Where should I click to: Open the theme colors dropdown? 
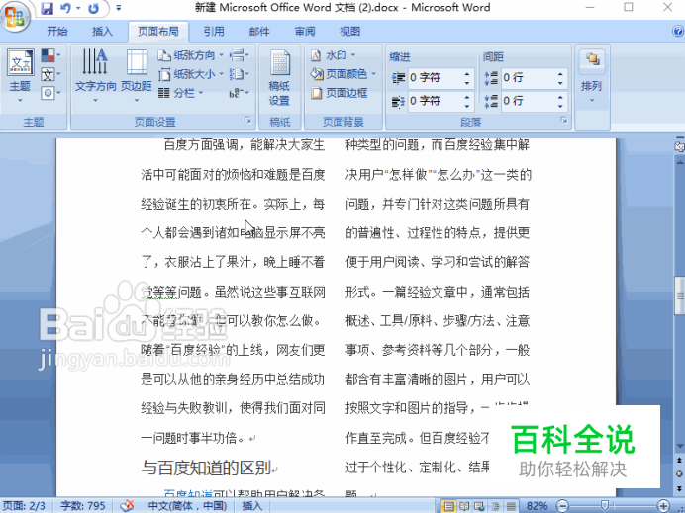pyautogui.click(x=50, y=55)
